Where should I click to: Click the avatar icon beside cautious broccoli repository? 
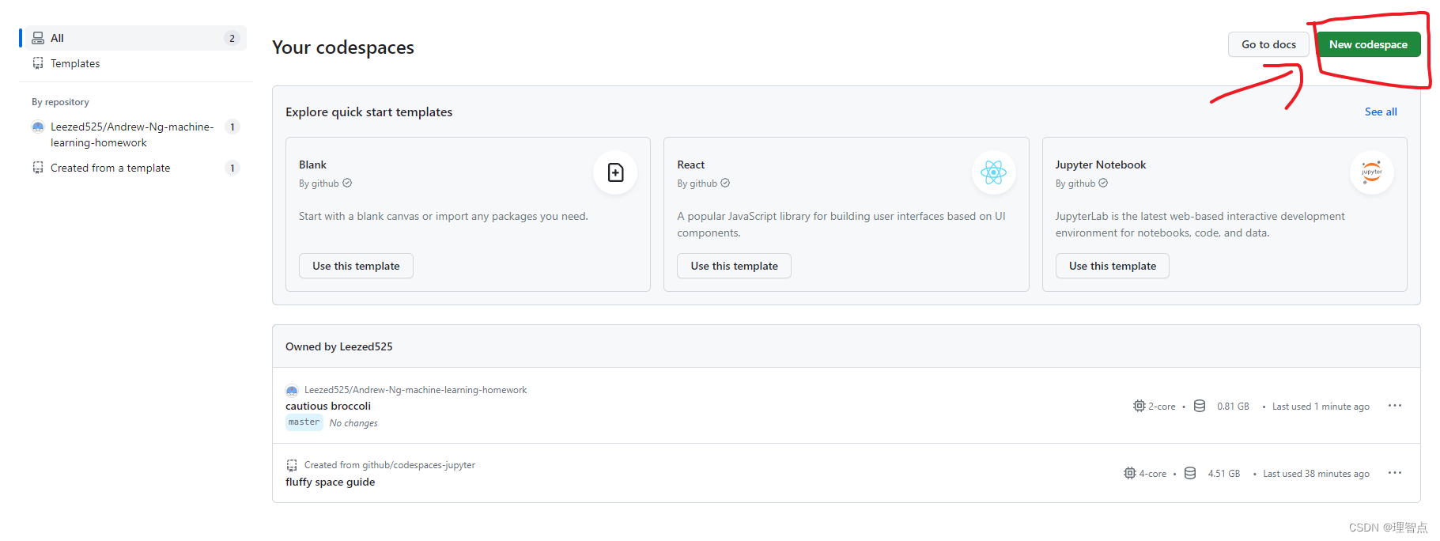pos(292,390)
